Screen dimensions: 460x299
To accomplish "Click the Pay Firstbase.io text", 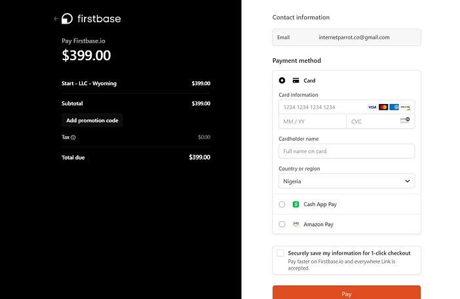I will [x=83, y=41].
